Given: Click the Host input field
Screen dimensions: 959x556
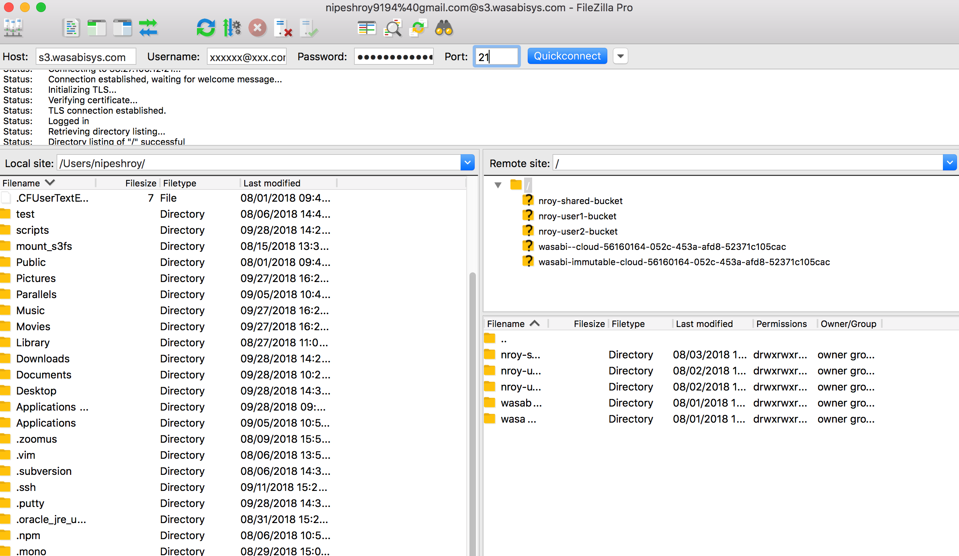Looking at the screenshot, I should point(86,57).
